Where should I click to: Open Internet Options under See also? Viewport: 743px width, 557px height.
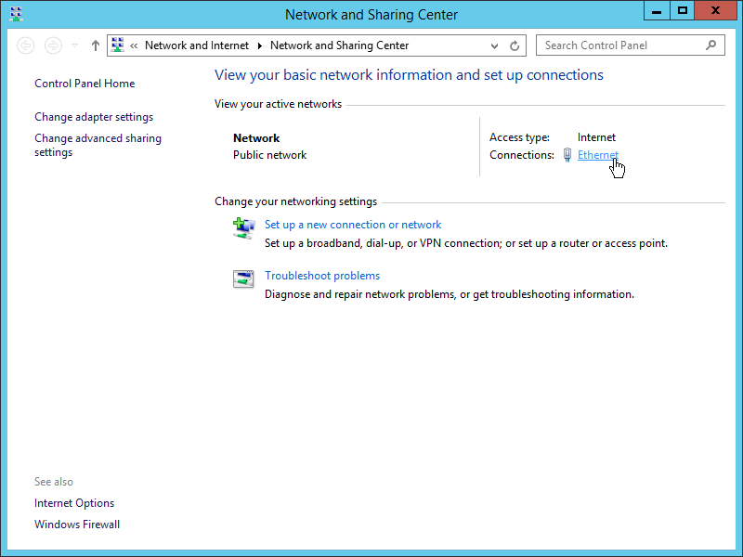(x=74, y=503)
